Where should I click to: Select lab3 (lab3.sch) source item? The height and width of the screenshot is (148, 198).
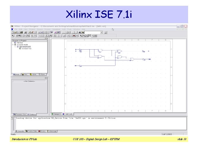(x=25, y=47)
